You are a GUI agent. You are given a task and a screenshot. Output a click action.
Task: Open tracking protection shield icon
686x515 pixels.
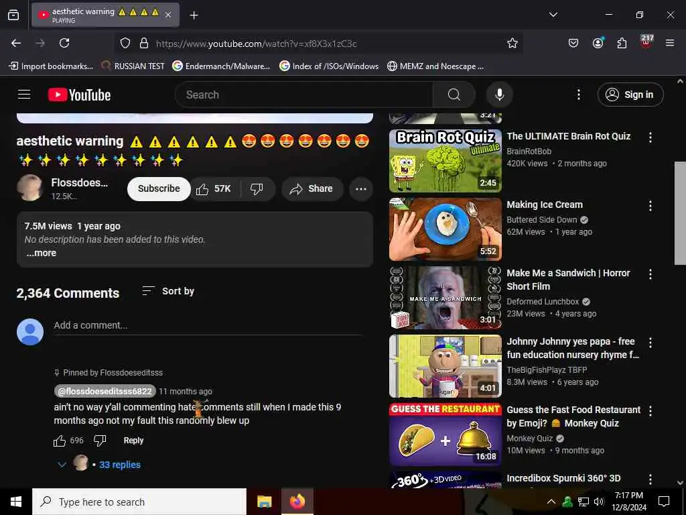coord(125,43)
